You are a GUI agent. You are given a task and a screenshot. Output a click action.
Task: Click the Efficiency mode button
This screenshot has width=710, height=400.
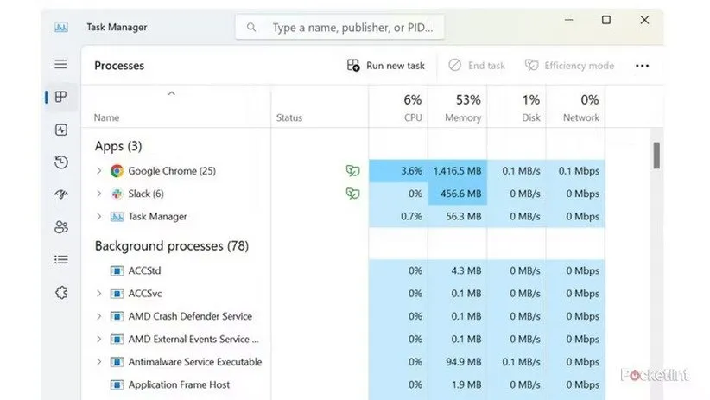click(x=570, y=66)
